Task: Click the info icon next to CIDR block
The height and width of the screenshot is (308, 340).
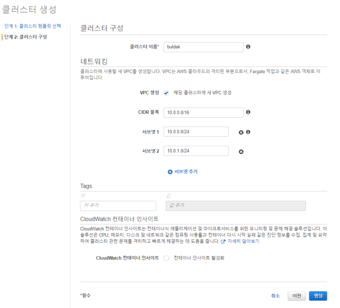Action: click(x=248, y=112)
